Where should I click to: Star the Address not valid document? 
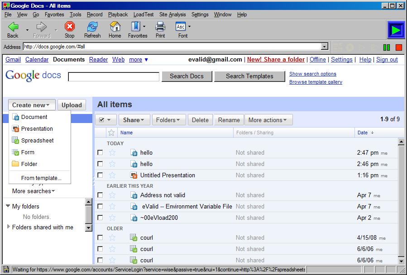coord(112,195)
